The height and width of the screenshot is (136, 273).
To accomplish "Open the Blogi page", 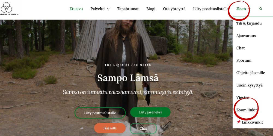I will 151,9.
